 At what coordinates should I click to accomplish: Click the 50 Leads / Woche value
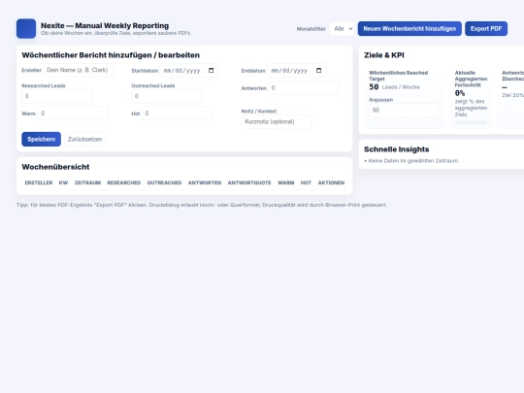click(394, 87)
